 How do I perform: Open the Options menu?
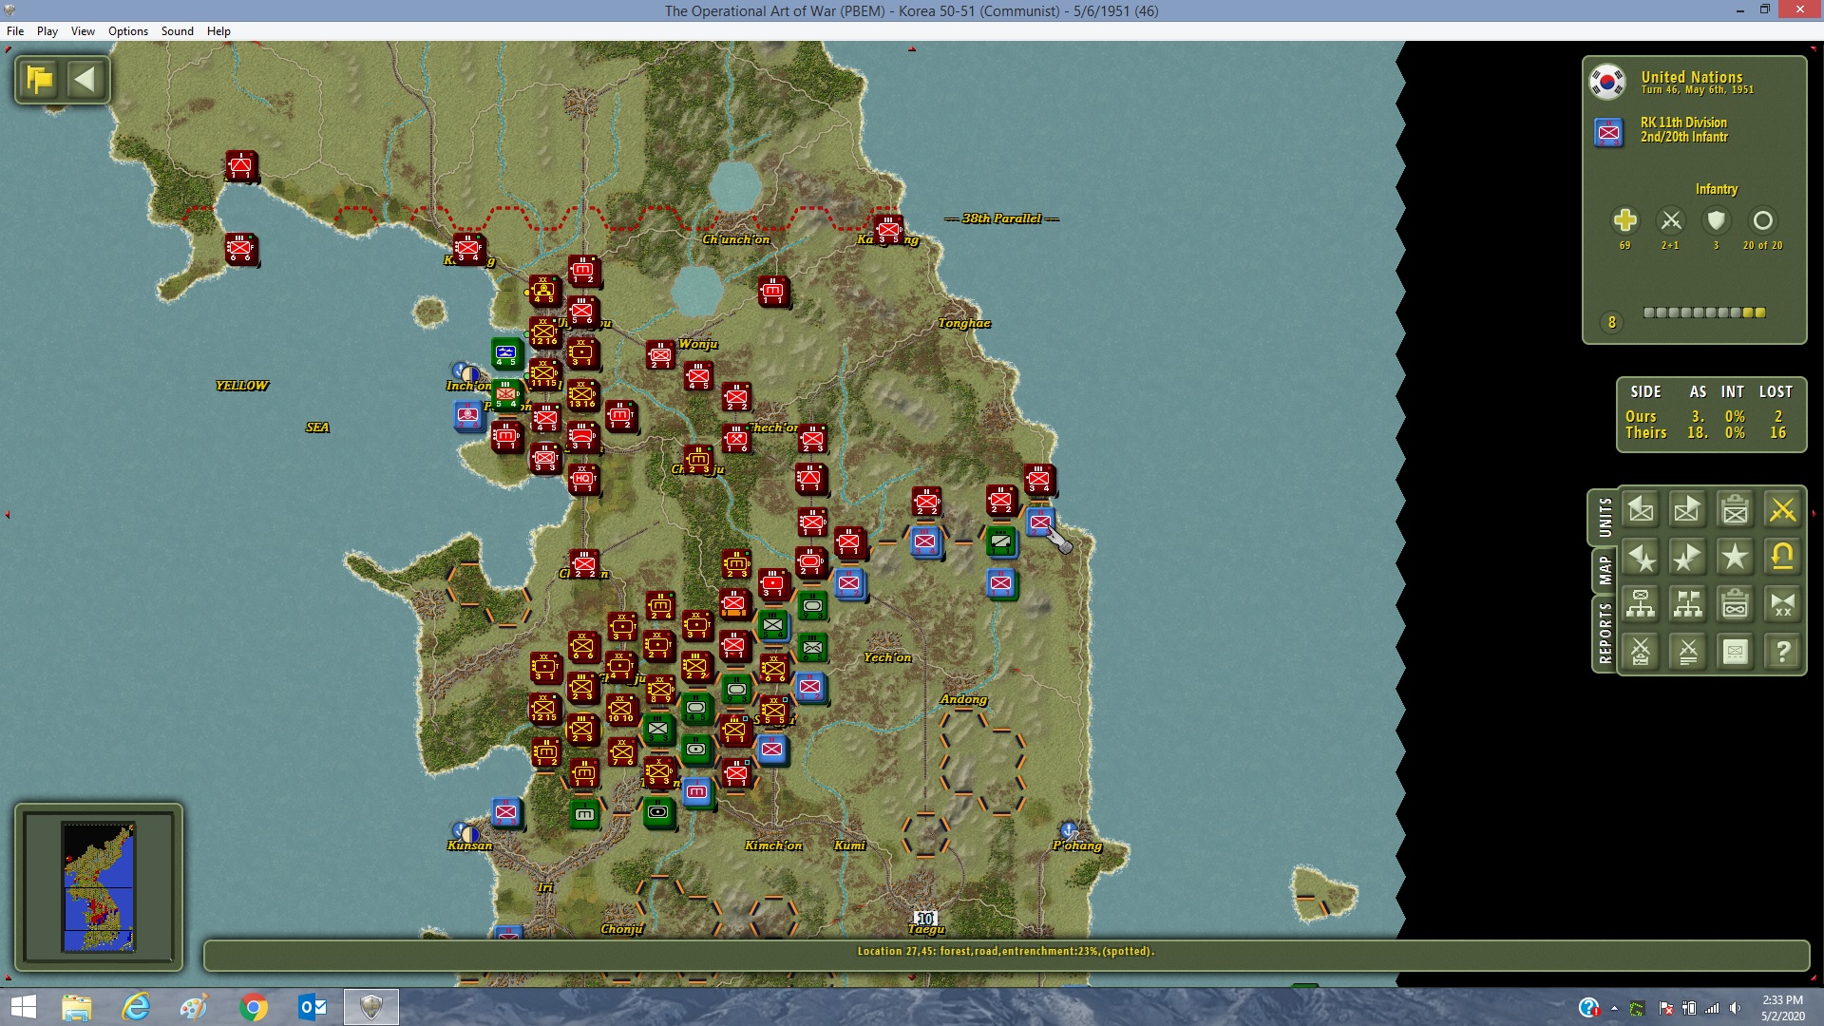[x=128, y=31]
